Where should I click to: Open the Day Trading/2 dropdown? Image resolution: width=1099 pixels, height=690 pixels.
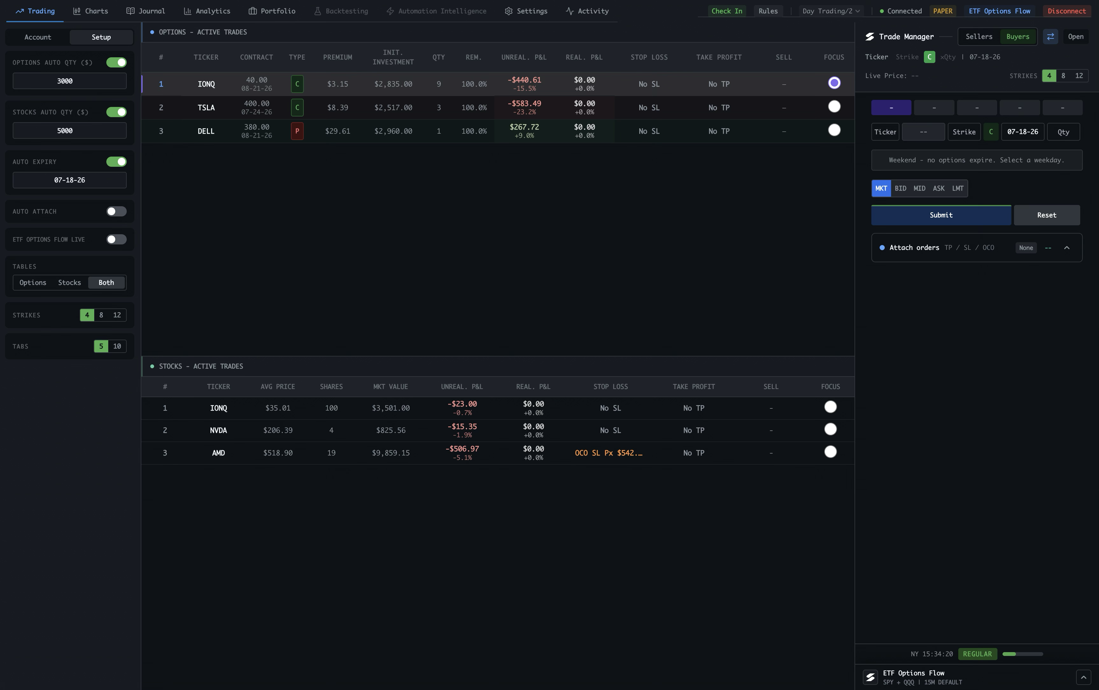click(x=831, y=11)
